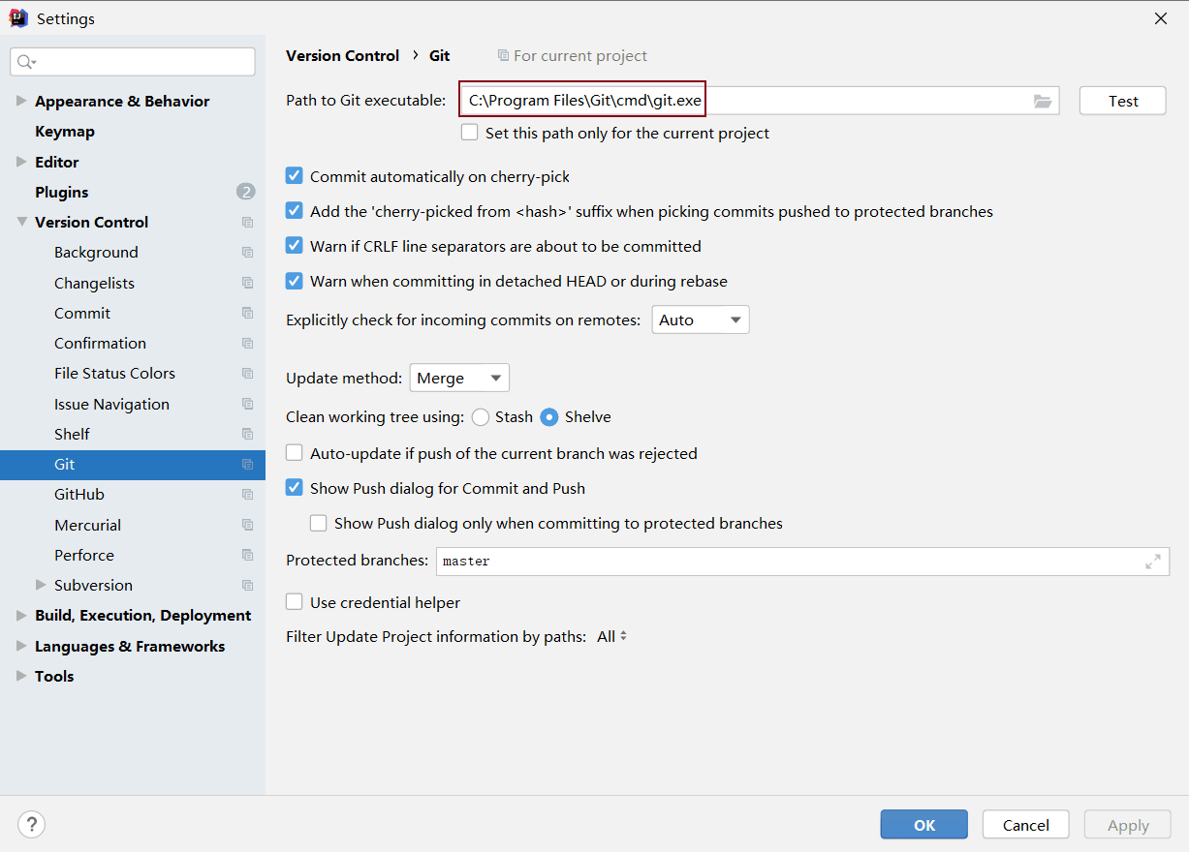This screenshot has height=852, width=1189.
Task: Expand the Appearance & Behavior section
Action: point(21,101)
